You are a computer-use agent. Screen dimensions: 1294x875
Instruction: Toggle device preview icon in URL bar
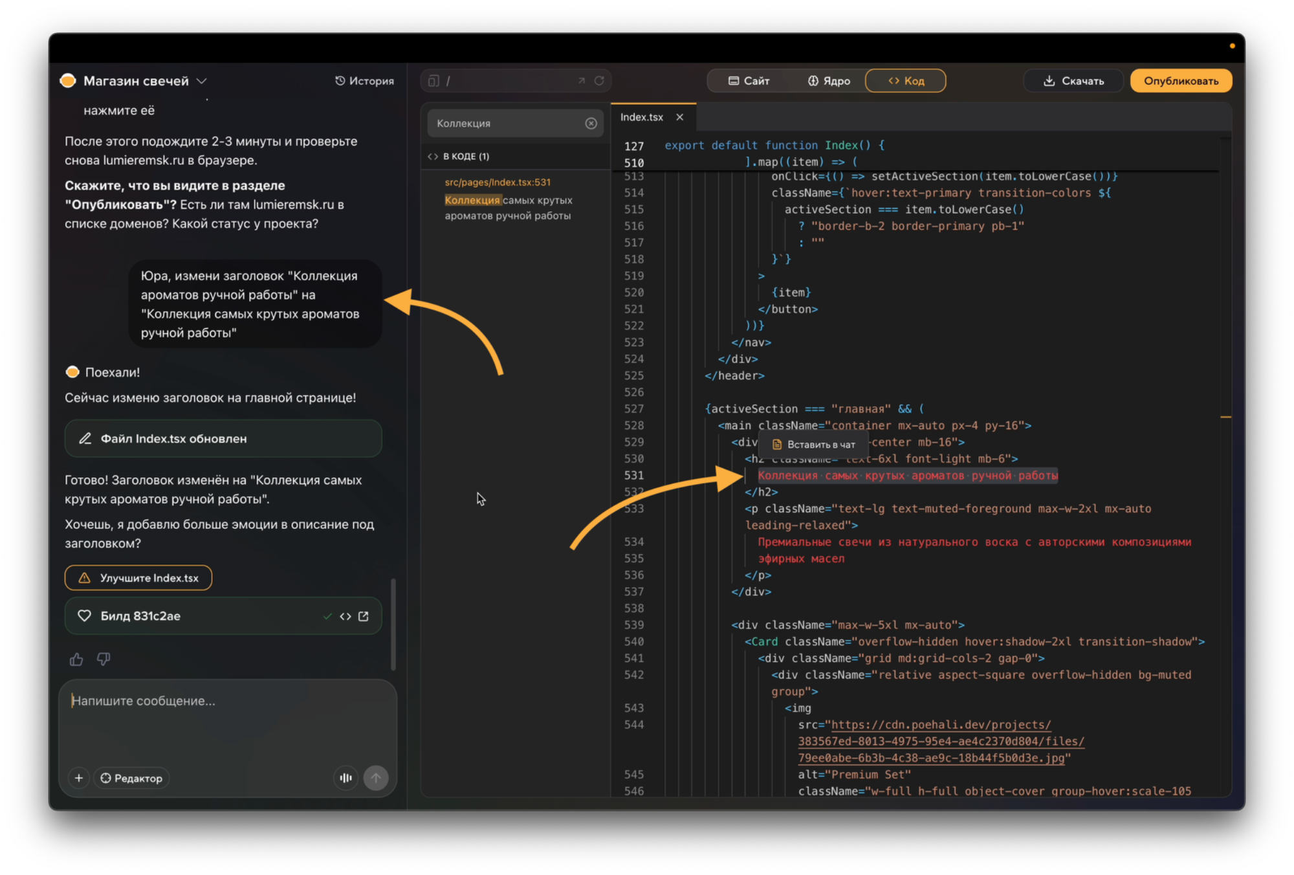coord(433,81)
